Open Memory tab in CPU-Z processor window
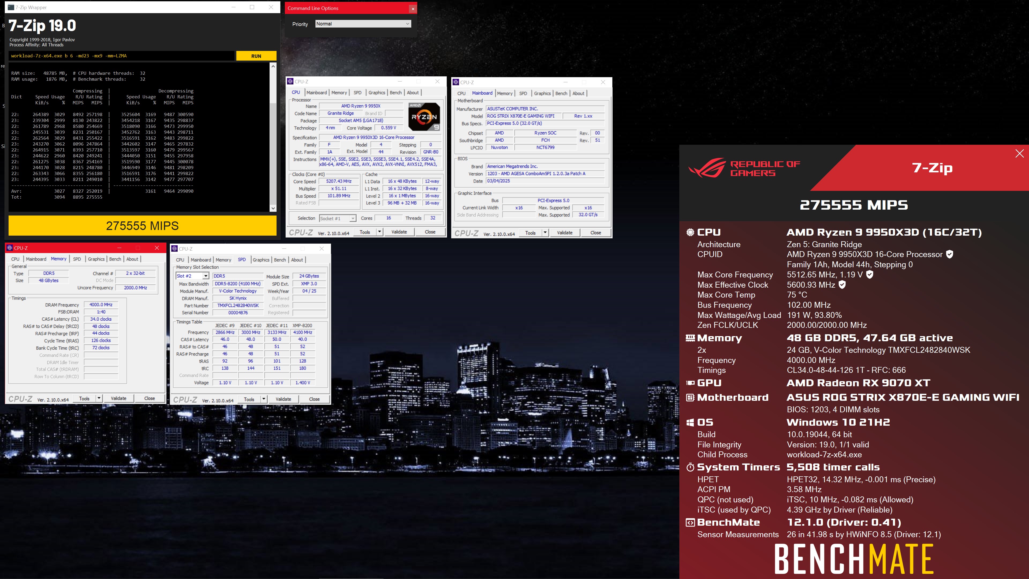 tap(339, 93)
